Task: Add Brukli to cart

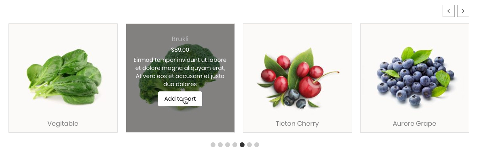Action: (180, 99)
